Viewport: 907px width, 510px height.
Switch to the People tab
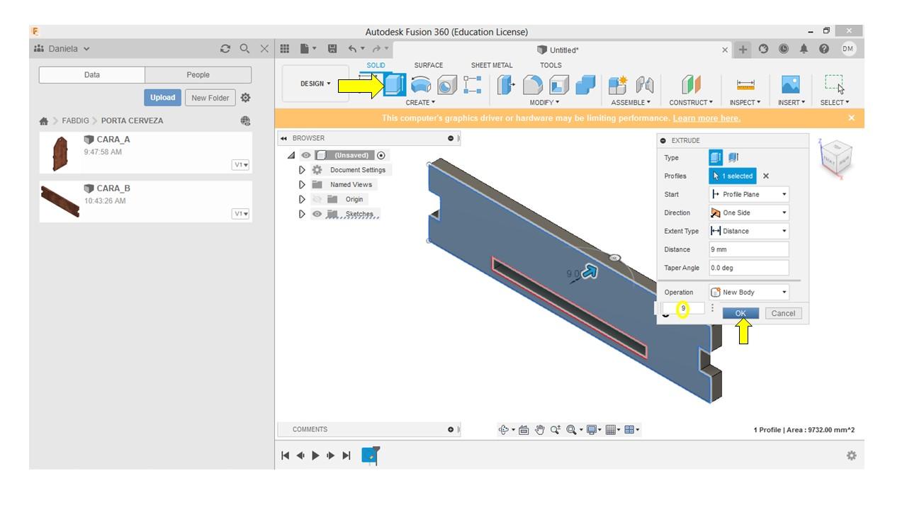(x=198, y=75)
